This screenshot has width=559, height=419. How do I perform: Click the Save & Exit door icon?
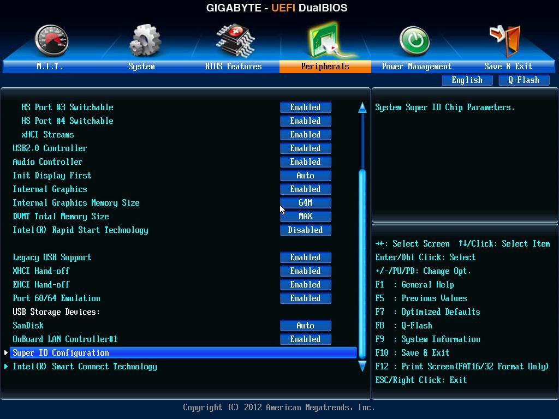[x=505, y=40]
